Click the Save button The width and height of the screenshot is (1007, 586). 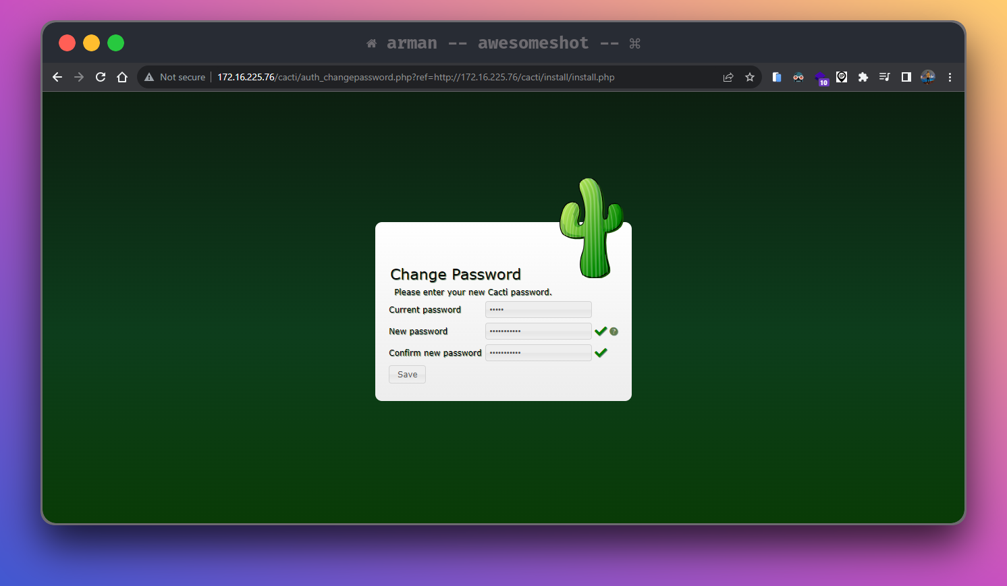(x=407, y=374)
